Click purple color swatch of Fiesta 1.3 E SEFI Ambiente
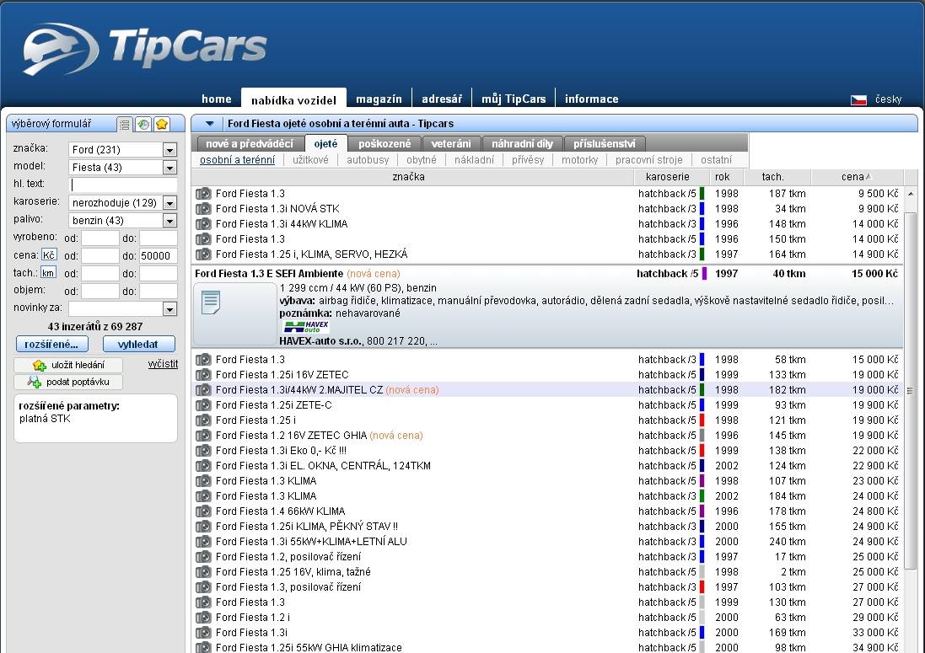 pos(704,274)
